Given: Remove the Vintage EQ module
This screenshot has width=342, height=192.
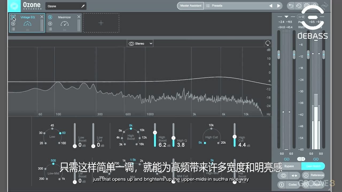Looking at the screenshot, I should [42, 17].
